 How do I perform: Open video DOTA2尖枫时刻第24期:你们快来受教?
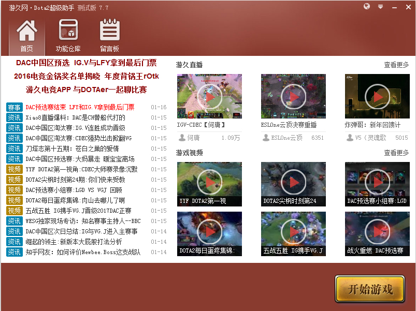coord(75,180)
